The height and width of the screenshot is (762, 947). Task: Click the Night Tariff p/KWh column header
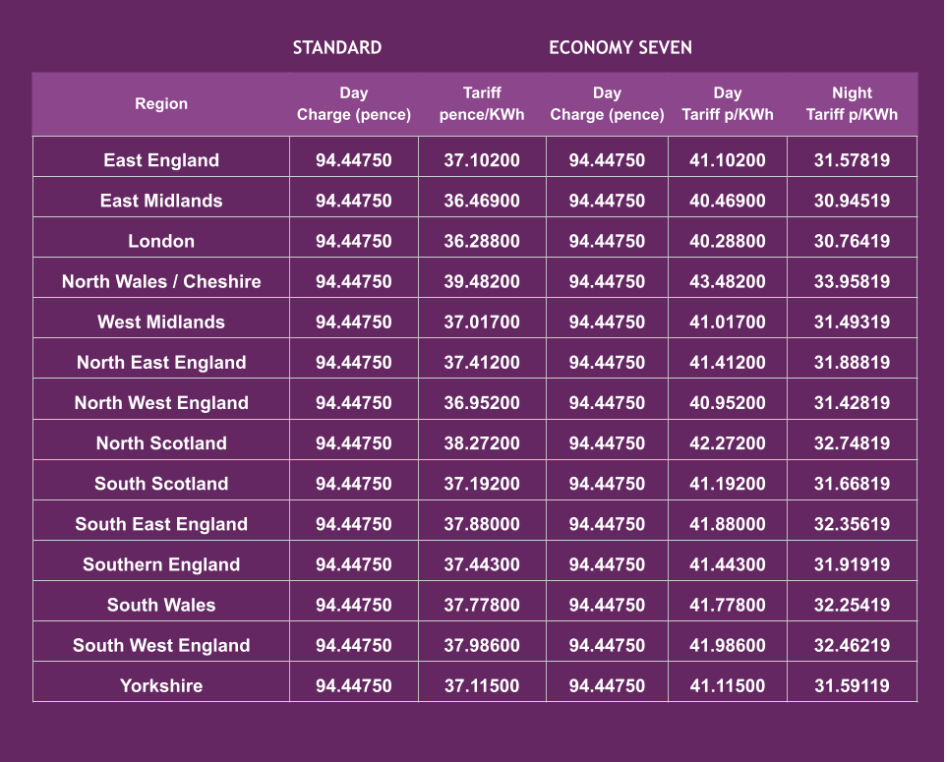852,103
